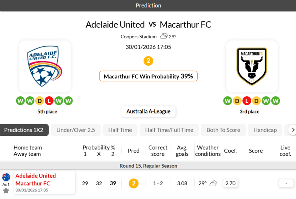Select the Both To Score tab
The width and height of the screenshot is (296, 199).
[x=223, y=130]
